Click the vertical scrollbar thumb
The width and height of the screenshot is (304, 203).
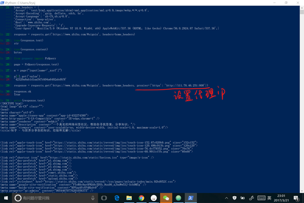point(302,12)
